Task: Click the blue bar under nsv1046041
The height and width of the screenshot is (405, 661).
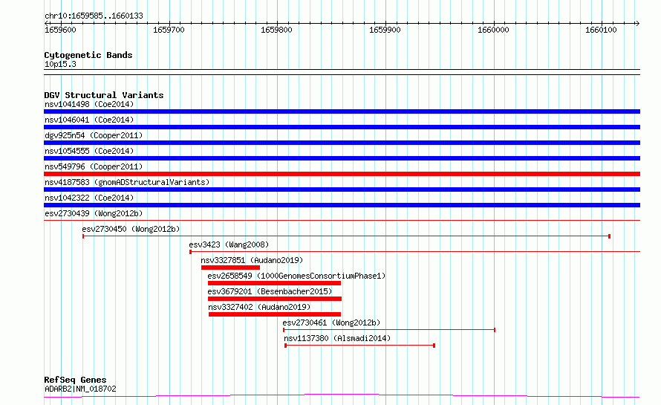Action: [x=342, y=127]
